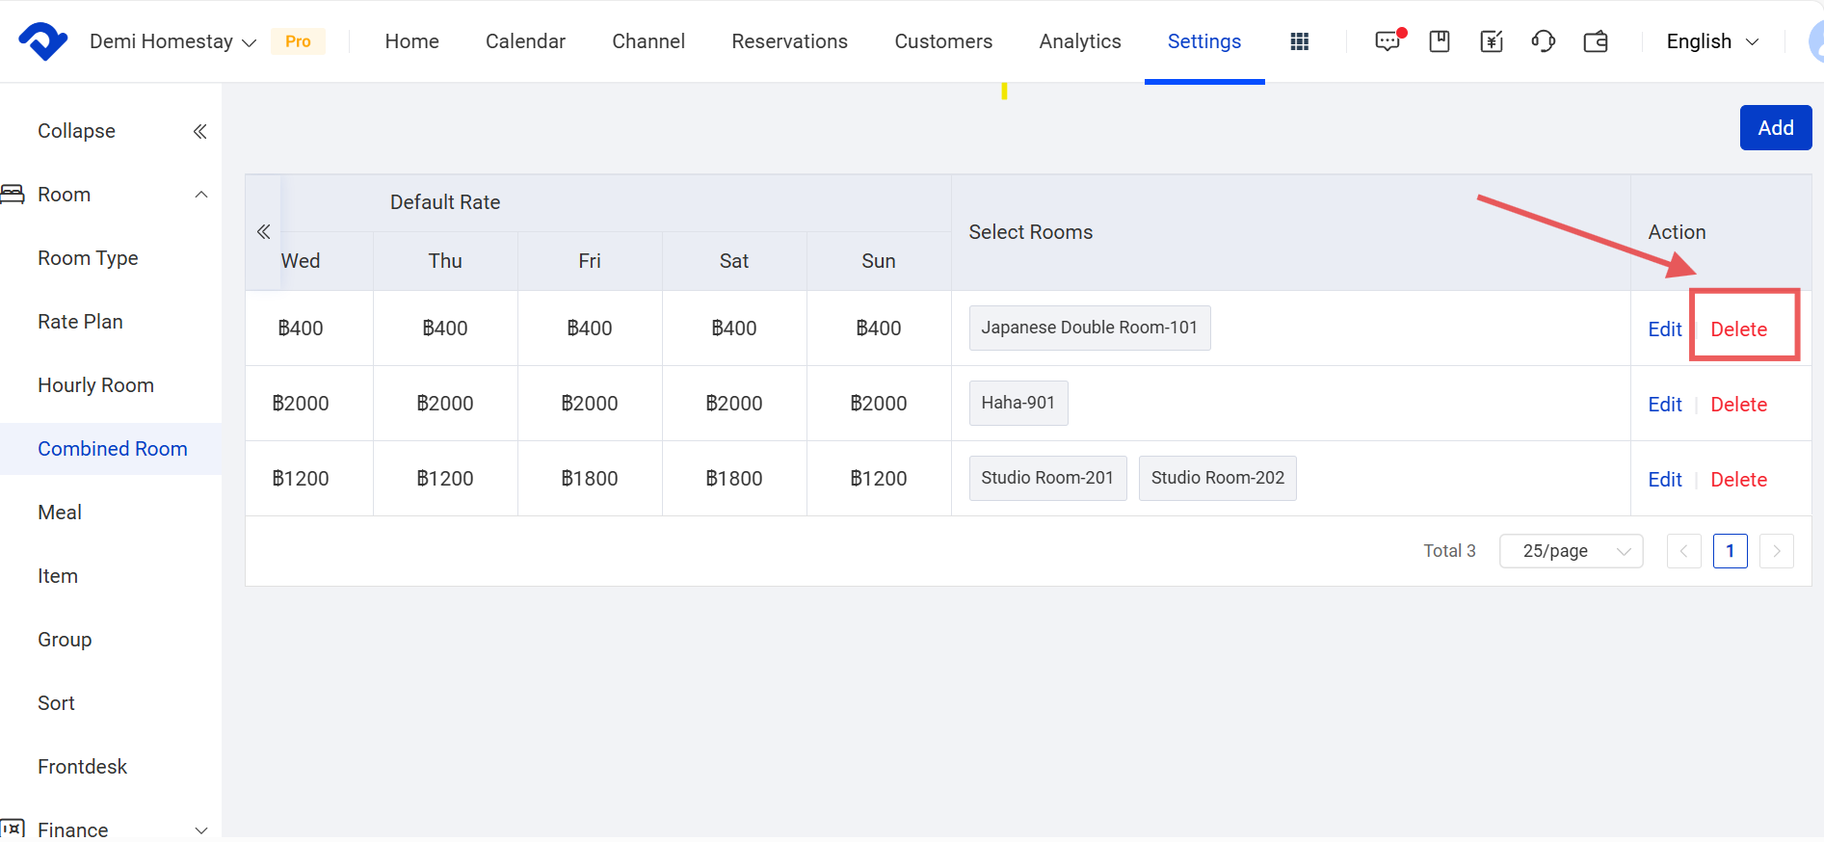This screenshot has width=1824, height=842.
Task: Click the bookmark guide icon
Action: tap(1440, 41)
